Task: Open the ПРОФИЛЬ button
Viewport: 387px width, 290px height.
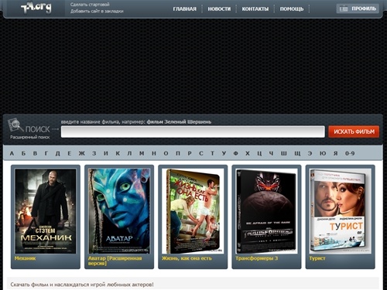Action: pyautogui.click(x=358, y=9)
